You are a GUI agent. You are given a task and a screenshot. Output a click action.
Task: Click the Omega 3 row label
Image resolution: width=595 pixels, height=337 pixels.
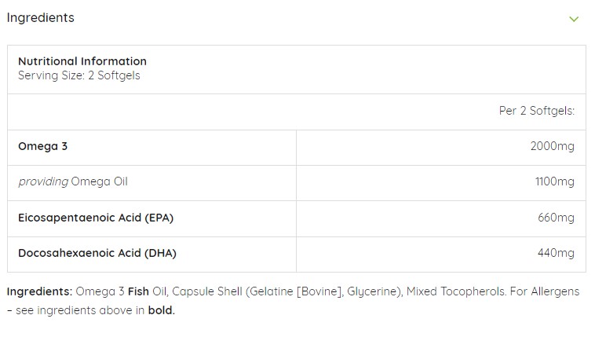(x=43, y=146)
